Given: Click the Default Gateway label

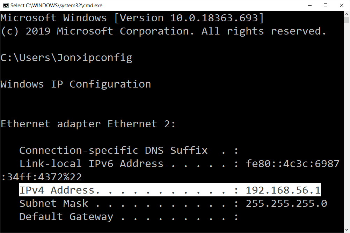Looking at the screenshot, I should (66, 217).
